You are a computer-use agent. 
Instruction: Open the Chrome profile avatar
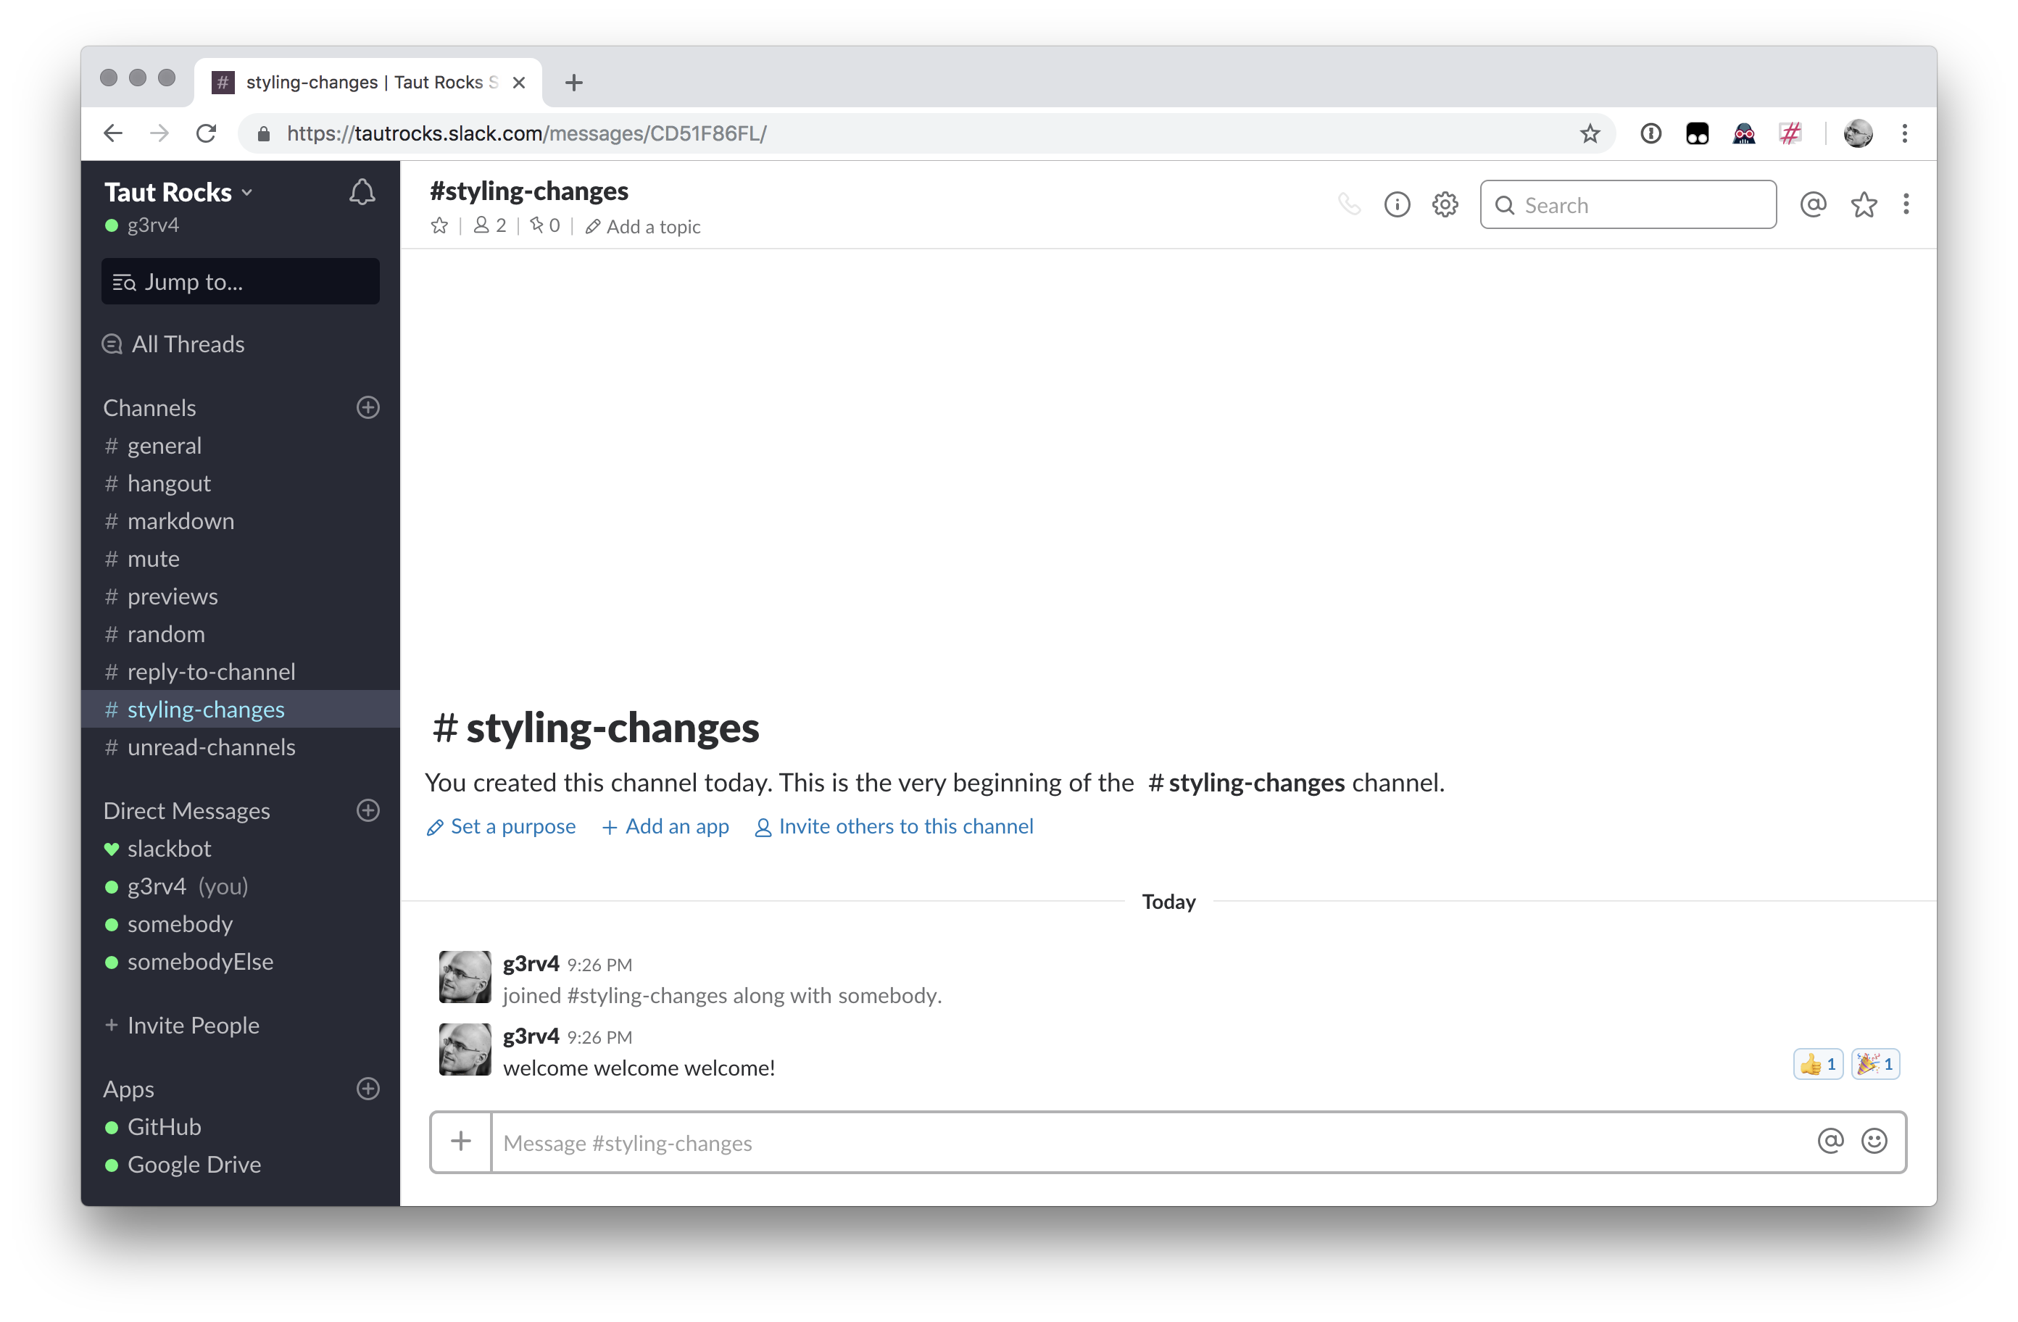(x=1858, y=133)
